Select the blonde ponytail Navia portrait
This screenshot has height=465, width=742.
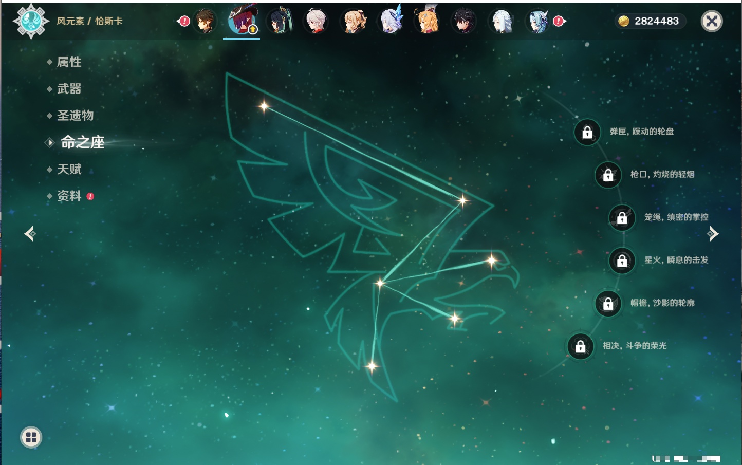pos(354,21)
